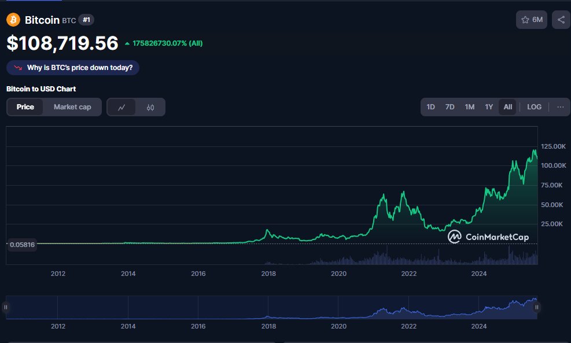Click the Bitcoin to USD Chart heading
Viewport: 571px width, 343px height.
pos(41,89)
